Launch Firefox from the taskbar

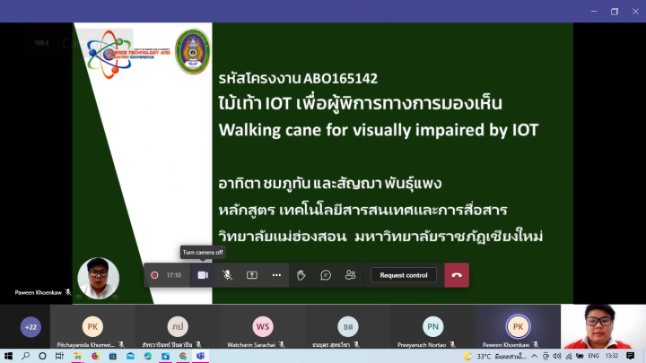pos(95,356)
